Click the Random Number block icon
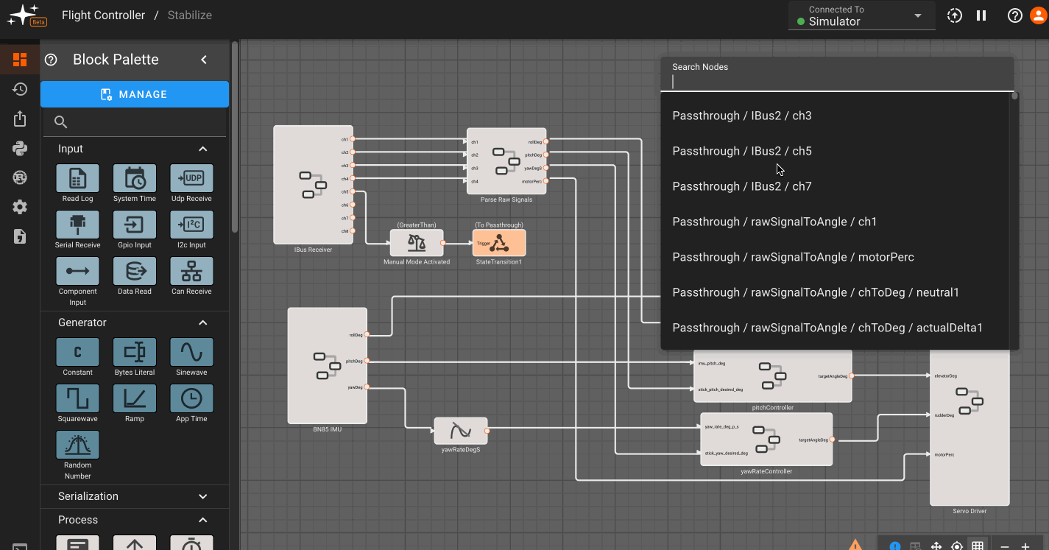This screenshot has width=1049, height=550. pyautogui.click(x=77, y=445)
